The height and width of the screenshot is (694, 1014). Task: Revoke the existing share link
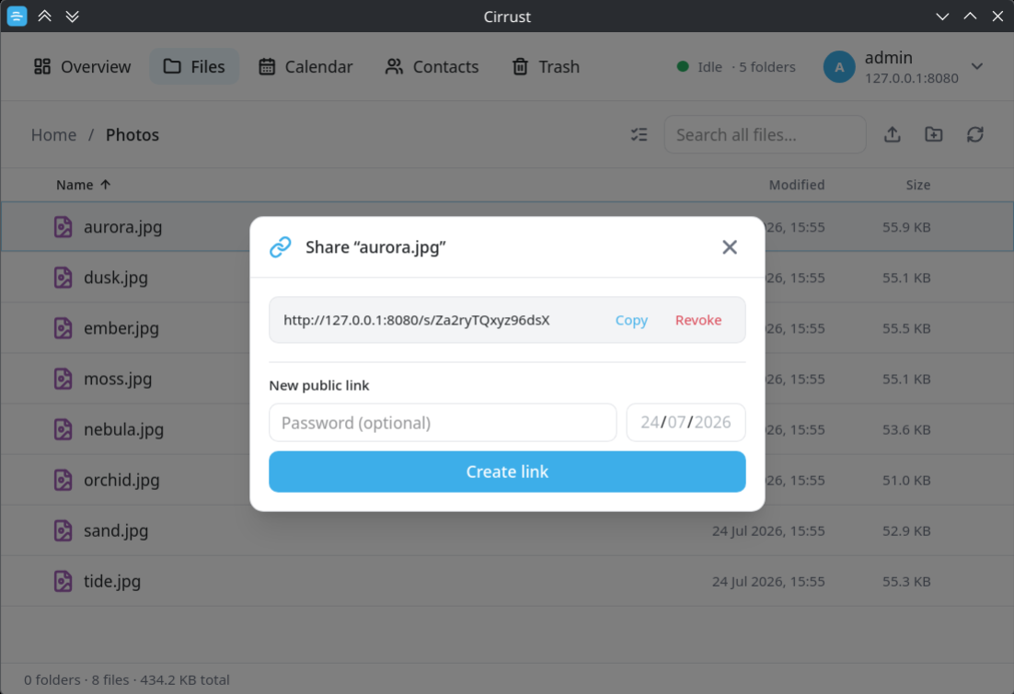tap(697, 320)
